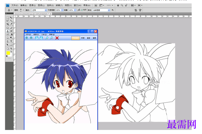Select the Polygonal Lasso tool
The width and height of the screenshot is (202, 134).
click(x=7, y=21)
